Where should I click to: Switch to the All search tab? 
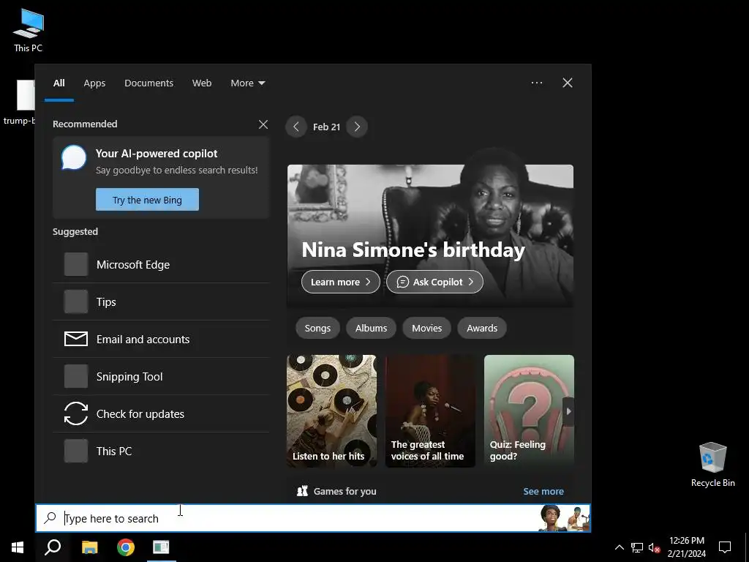[59, 83]
